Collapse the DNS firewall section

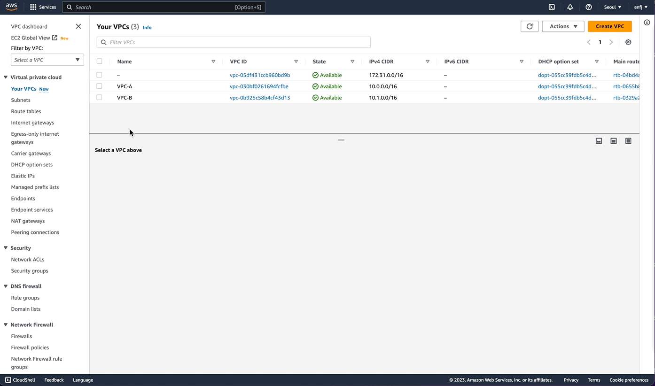click(x=6, y=286)
